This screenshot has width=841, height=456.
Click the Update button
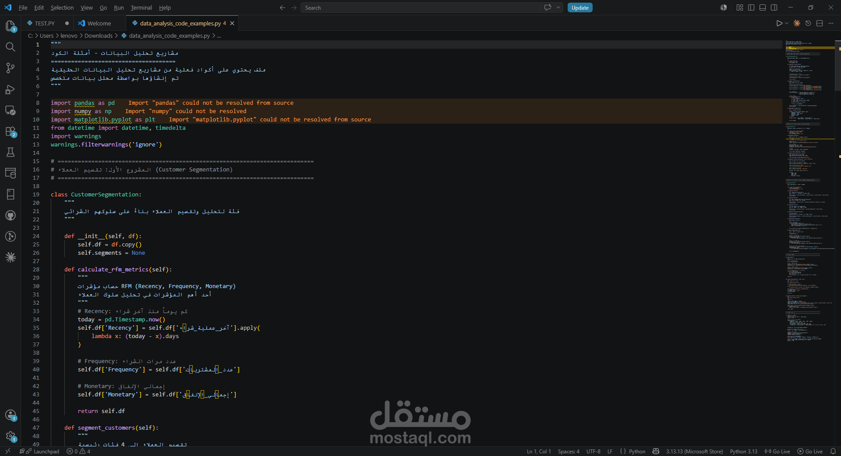coord(580,7)
